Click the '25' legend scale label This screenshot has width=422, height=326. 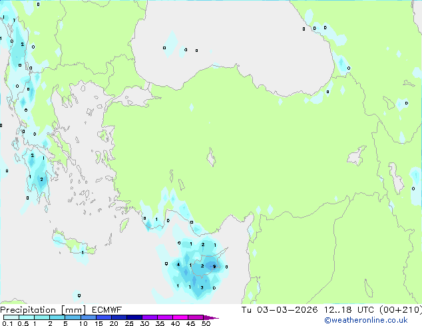click(129, 323)
